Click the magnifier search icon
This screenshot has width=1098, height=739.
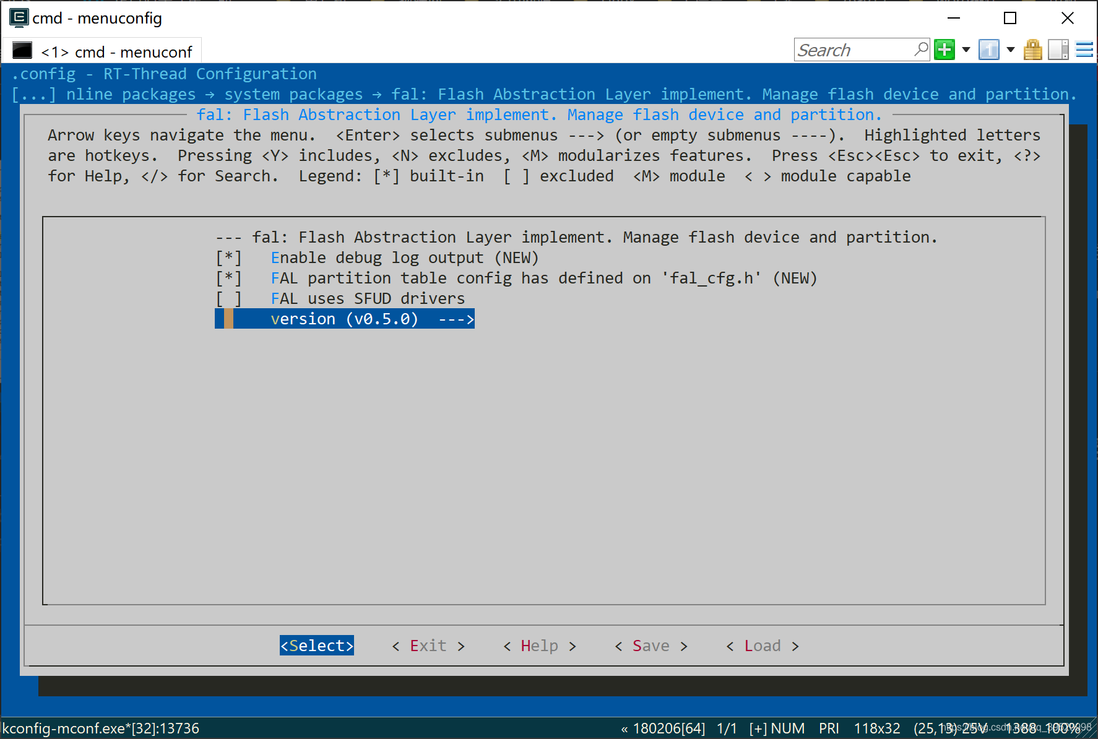coord(922,49)
